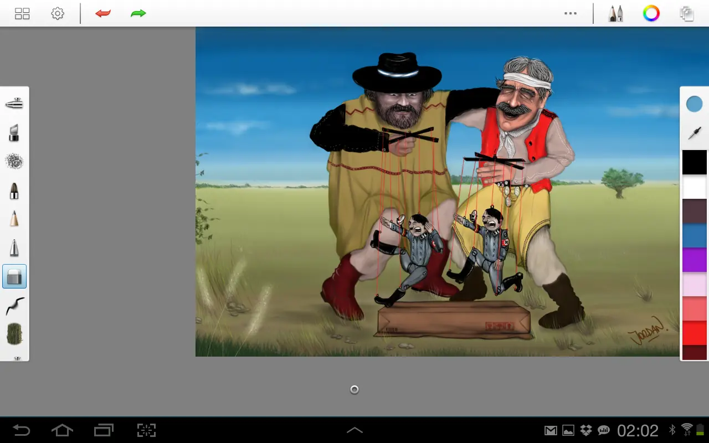Open the three-dot more options menu

pyautogui.click(x=571, y=13)
